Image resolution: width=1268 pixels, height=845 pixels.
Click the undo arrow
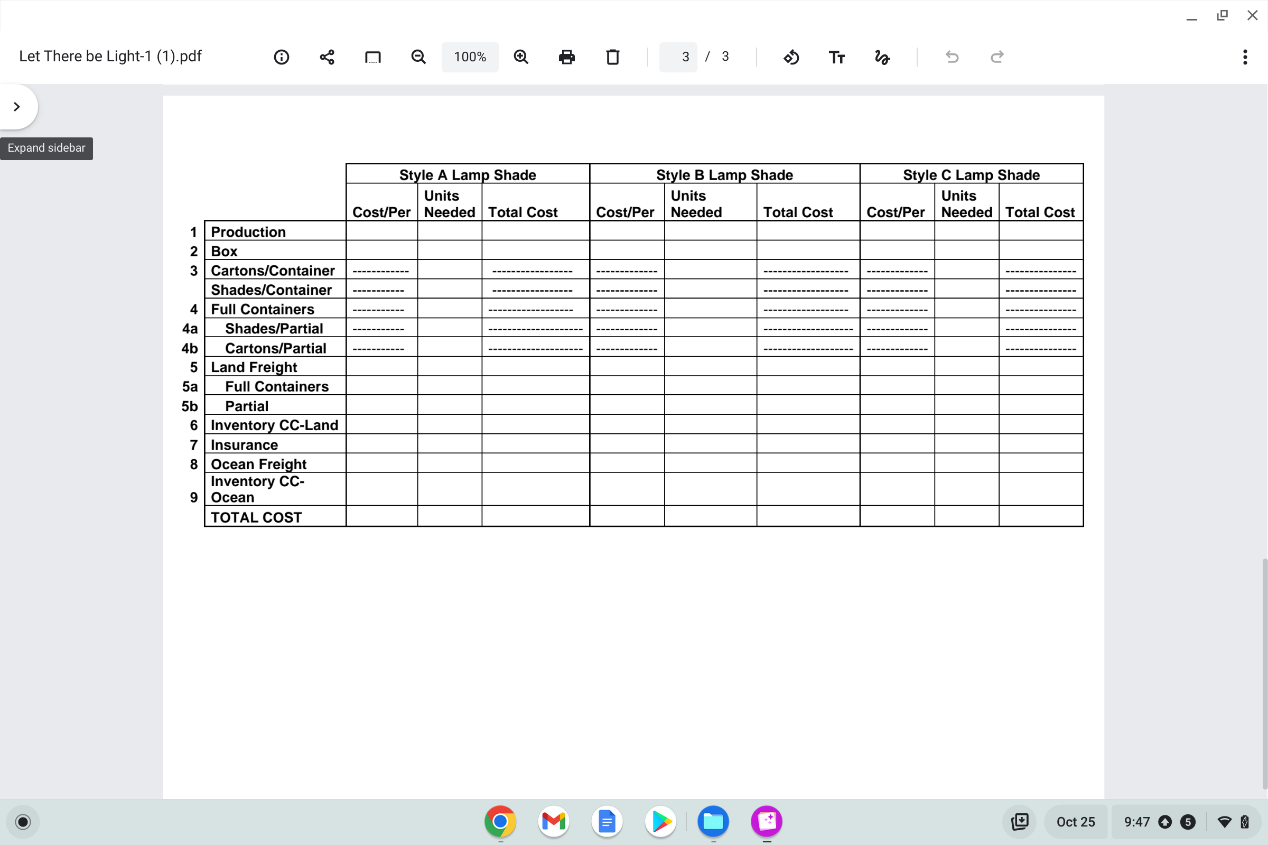click(x=952, y=57)
